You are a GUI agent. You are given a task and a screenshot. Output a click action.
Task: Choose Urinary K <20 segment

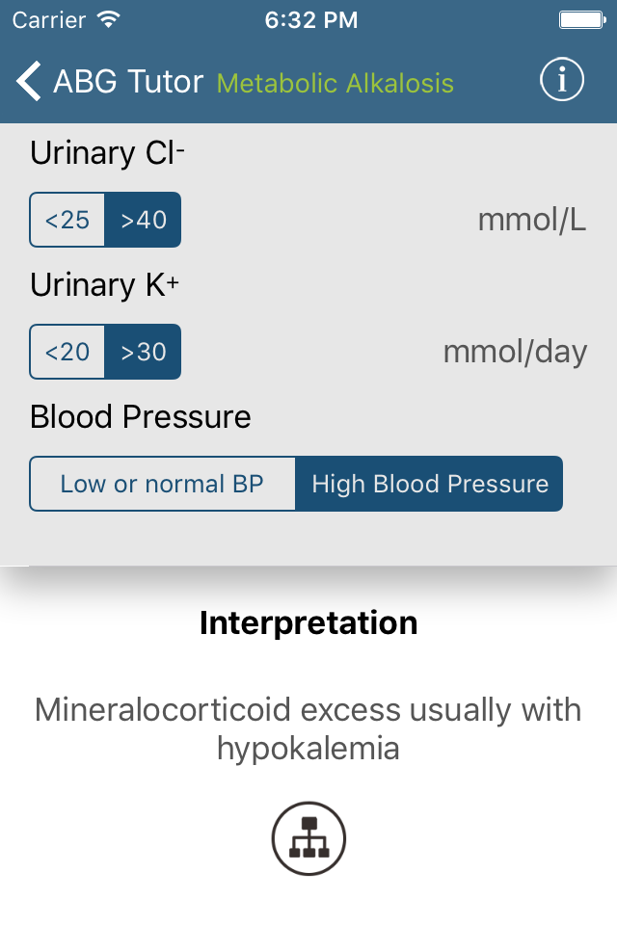(x=67, y=352)
